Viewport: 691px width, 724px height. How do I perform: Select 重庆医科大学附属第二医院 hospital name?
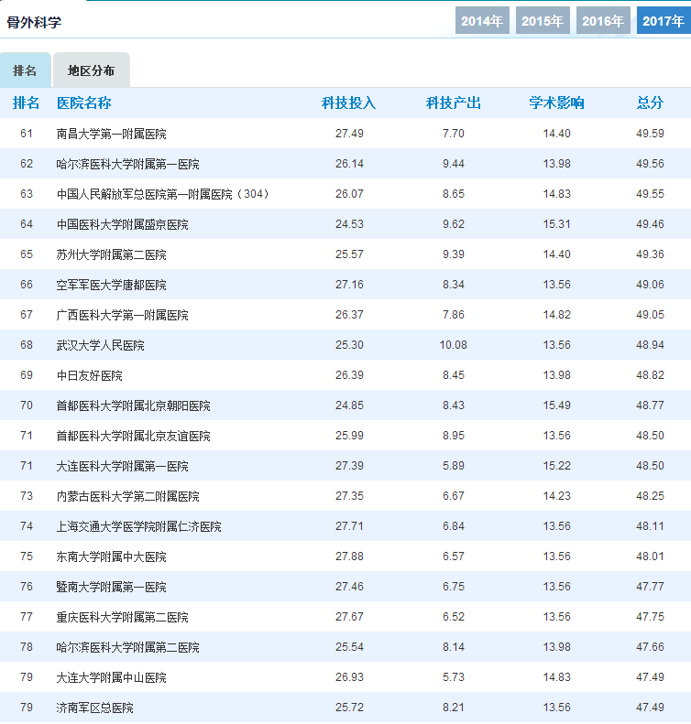(x=122, y=617)
